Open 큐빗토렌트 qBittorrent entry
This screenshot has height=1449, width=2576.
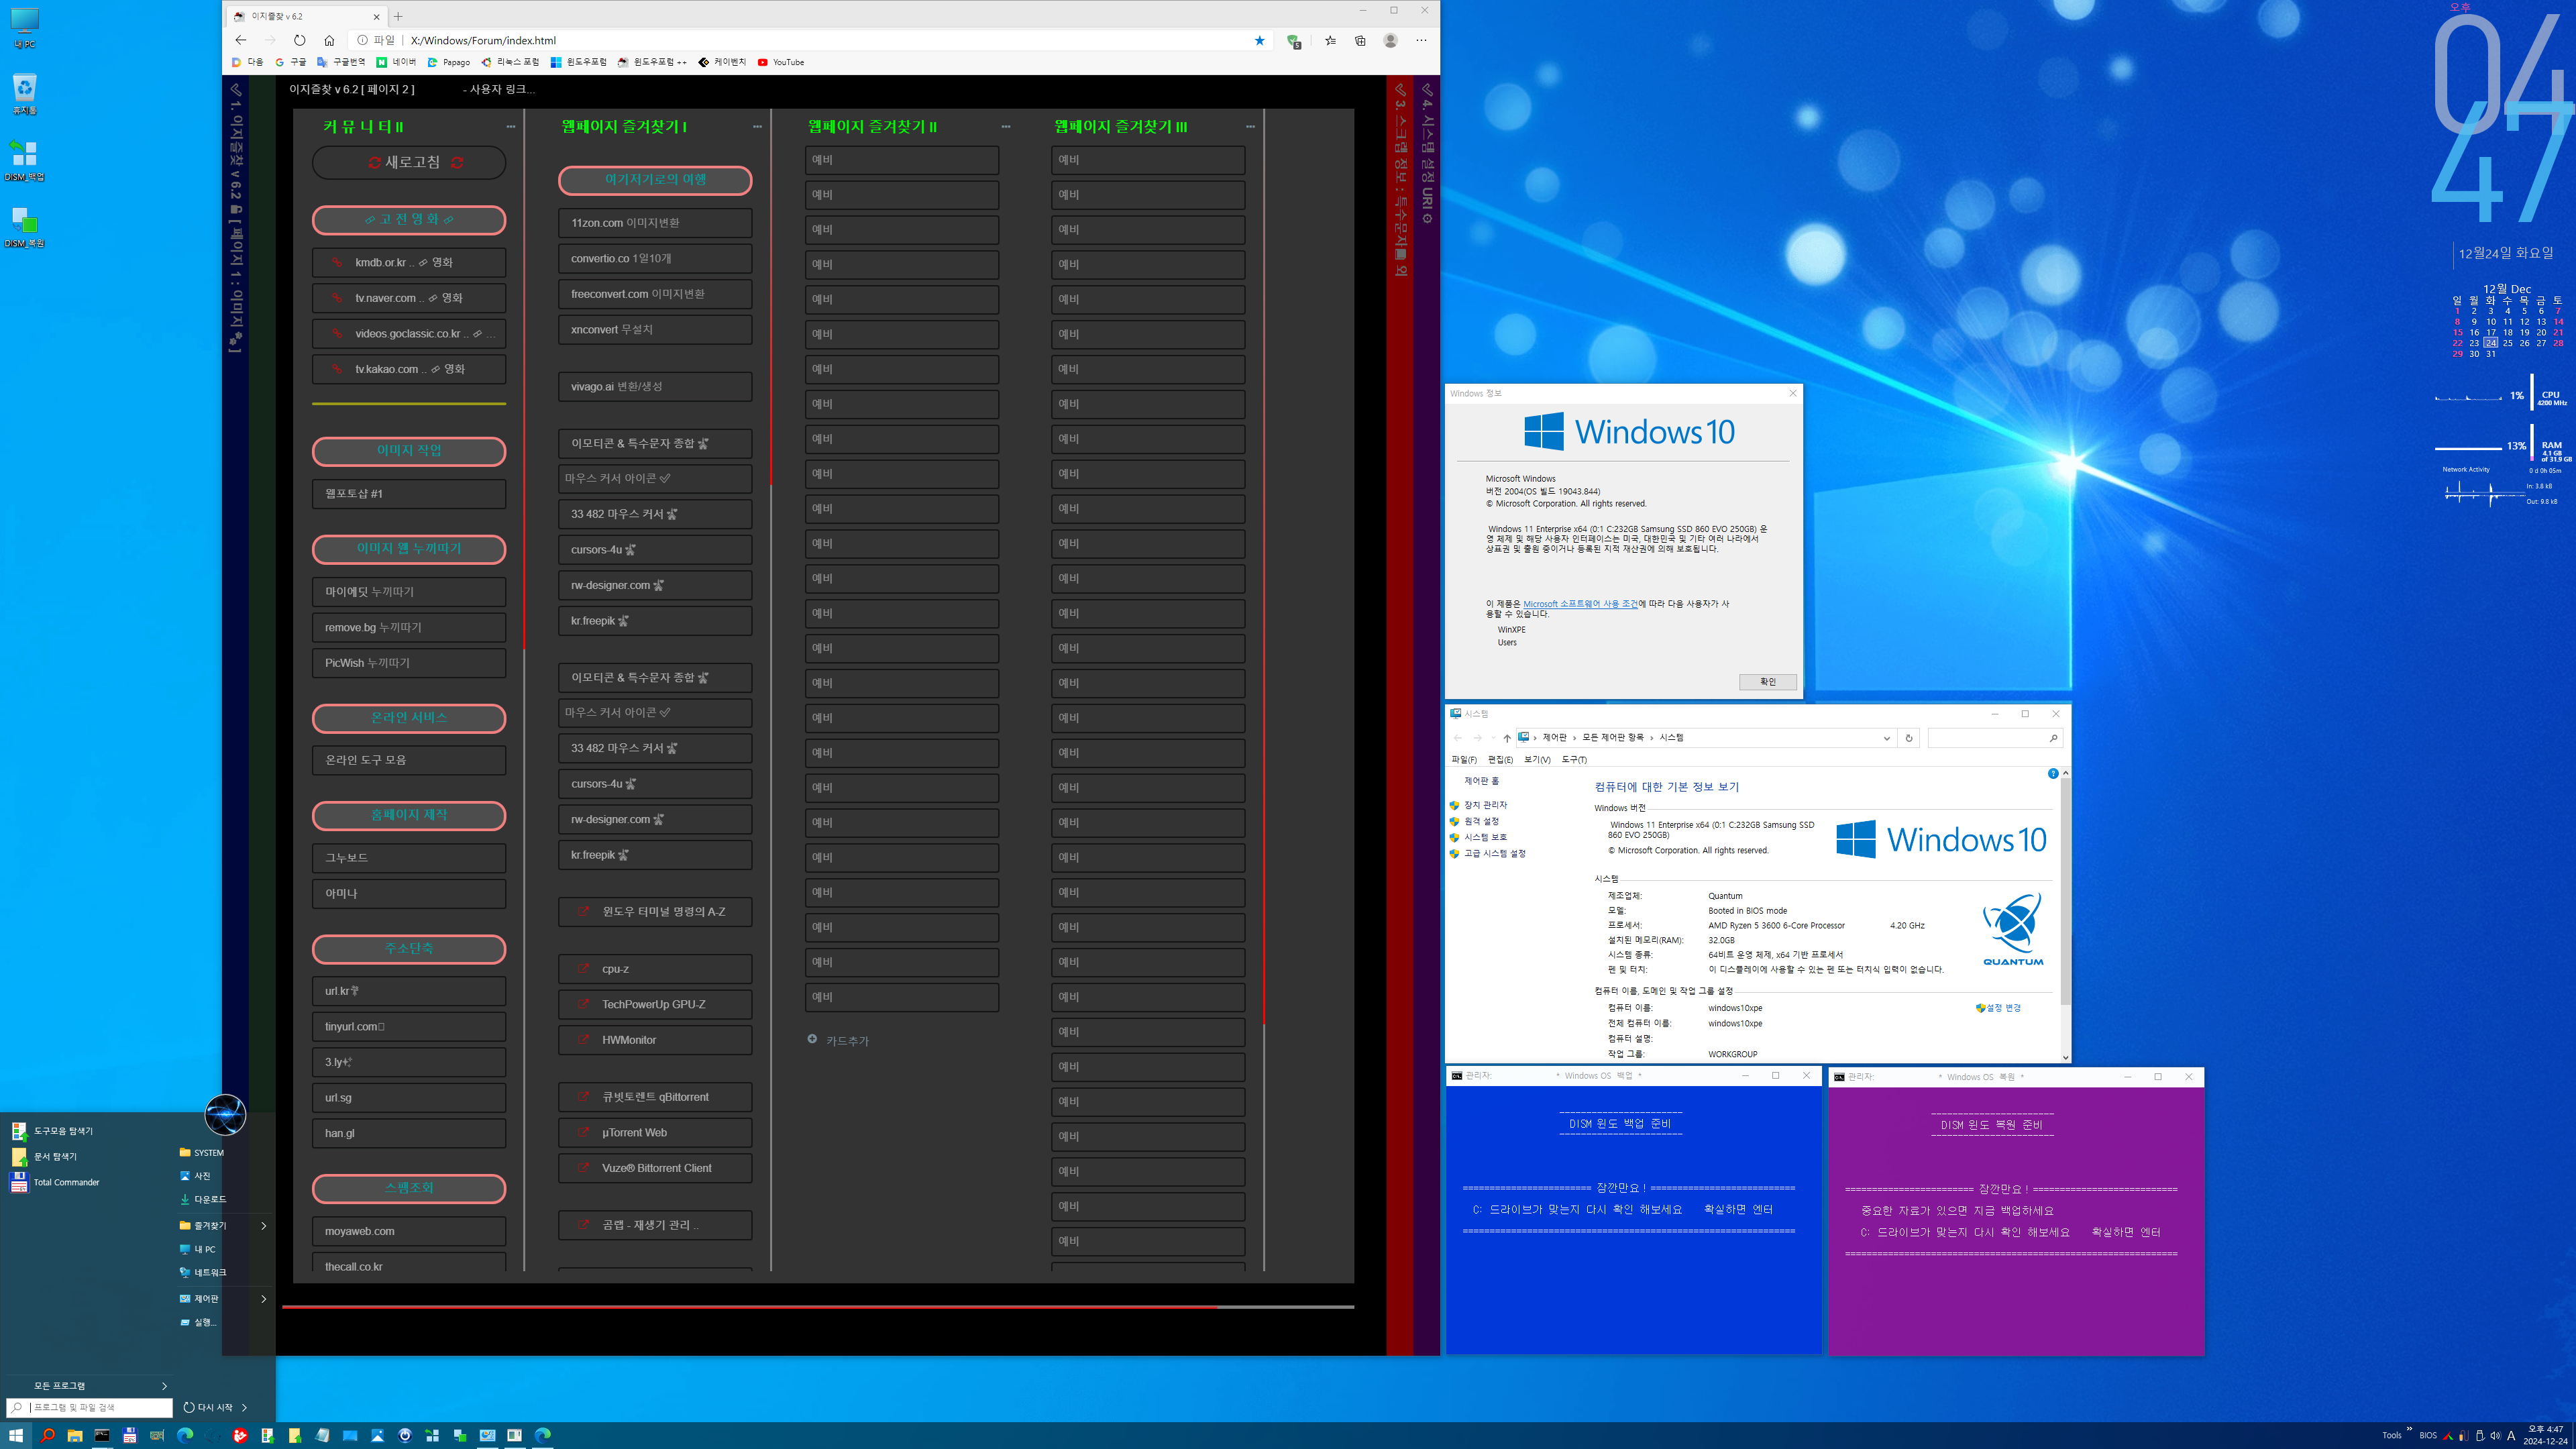pos(655,1097)
